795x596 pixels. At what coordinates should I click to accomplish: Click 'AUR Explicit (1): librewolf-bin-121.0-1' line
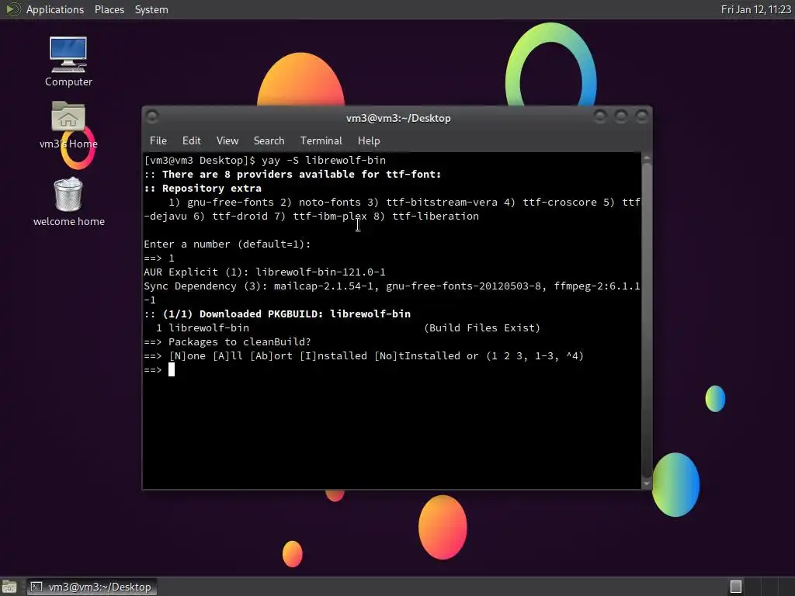[265, 272]
